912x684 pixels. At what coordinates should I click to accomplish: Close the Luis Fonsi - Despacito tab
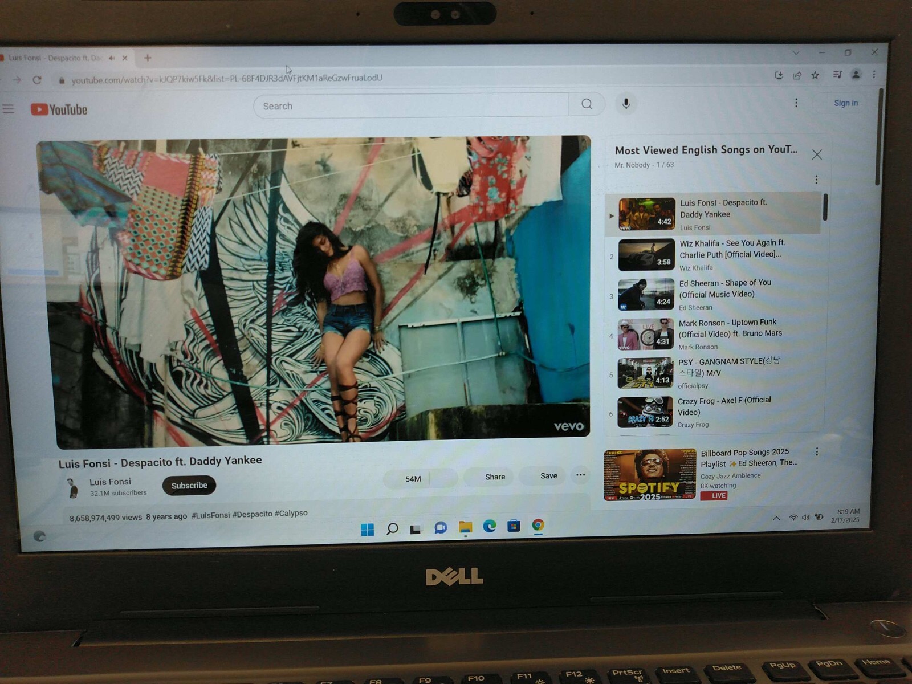coord(125,58)
